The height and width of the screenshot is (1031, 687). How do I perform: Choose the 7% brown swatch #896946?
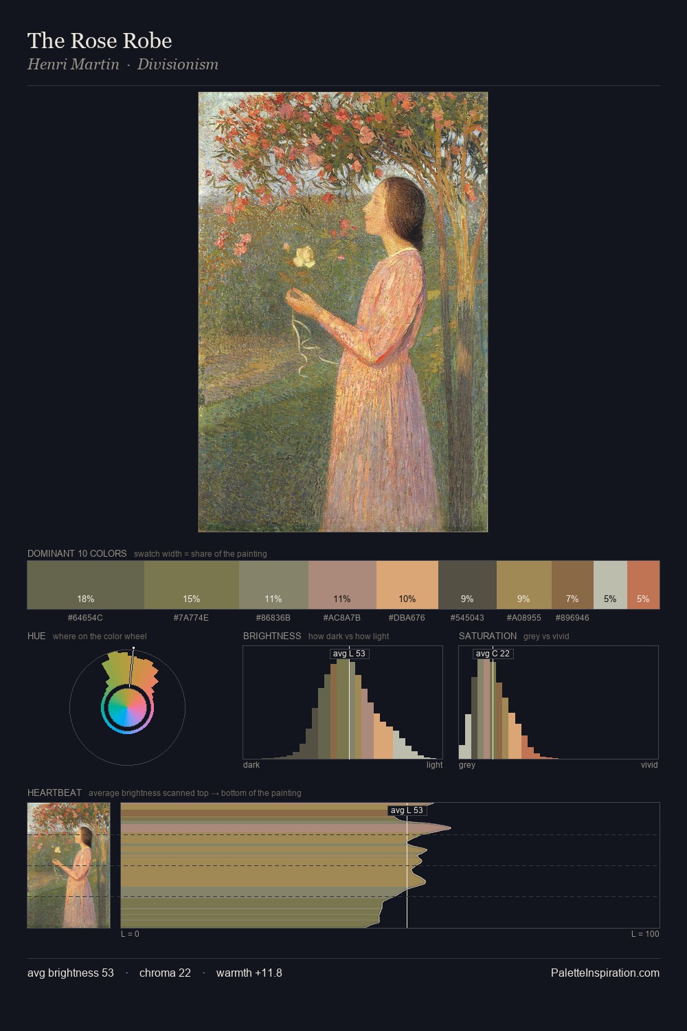coord(572,585)
